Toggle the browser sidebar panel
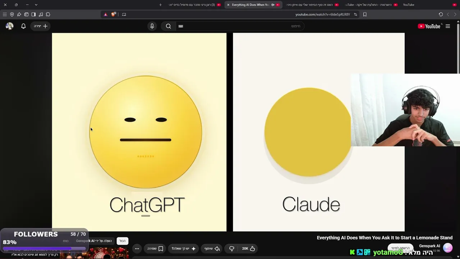This screenshot has width=460, height=259. (33, 14)
